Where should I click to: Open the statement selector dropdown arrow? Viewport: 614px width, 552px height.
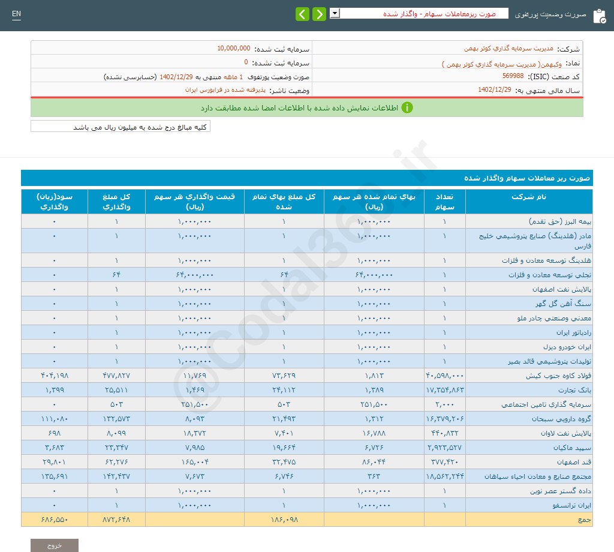tap(334, 13)
